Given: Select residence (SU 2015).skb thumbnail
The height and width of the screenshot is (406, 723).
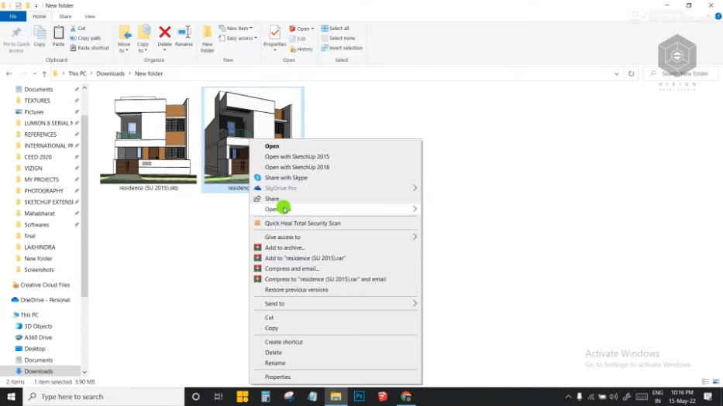Looking at the screenshot, I should point(149,140).
